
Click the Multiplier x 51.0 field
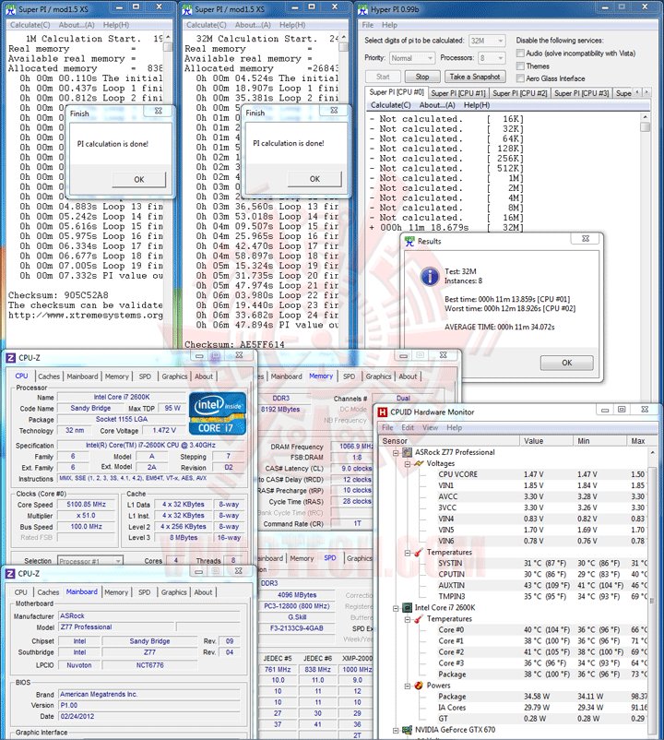pos(87,516)
